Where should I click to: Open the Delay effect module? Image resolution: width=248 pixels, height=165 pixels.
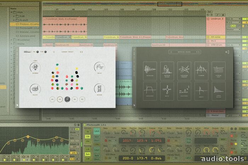100,67
